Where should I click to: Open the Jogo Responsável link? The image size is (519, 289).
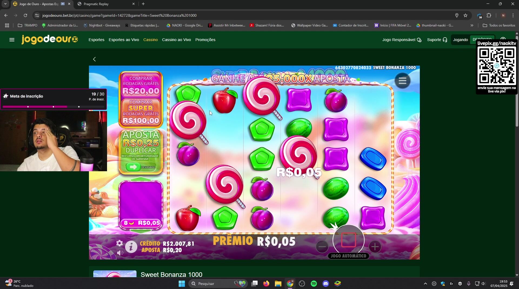point(402,40)
